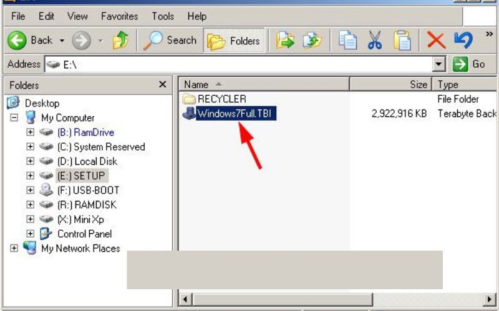
Task: Expand the Control Panel node
Action: (30, 234)
